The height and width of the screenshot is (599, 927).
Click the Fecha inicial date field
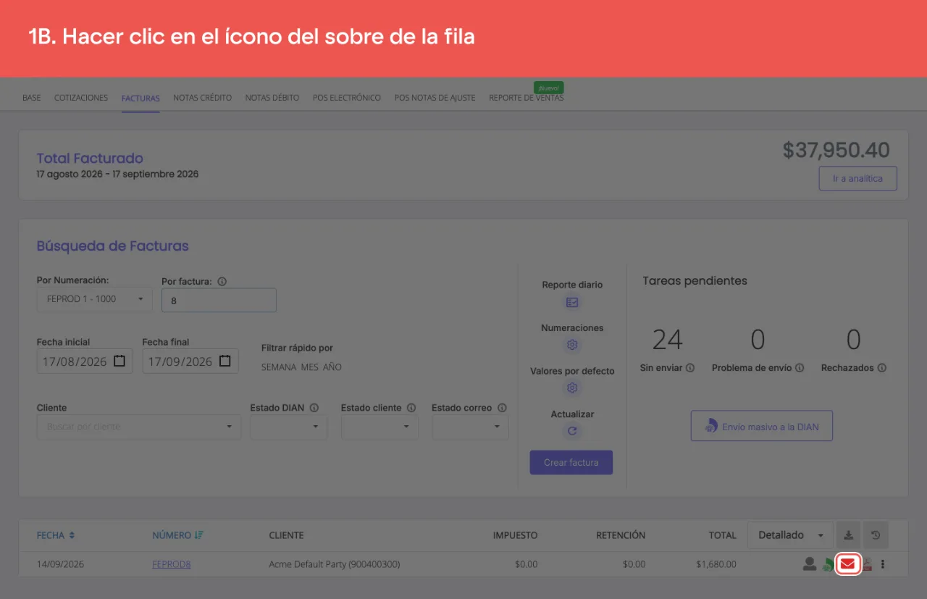tap(85, 361)
